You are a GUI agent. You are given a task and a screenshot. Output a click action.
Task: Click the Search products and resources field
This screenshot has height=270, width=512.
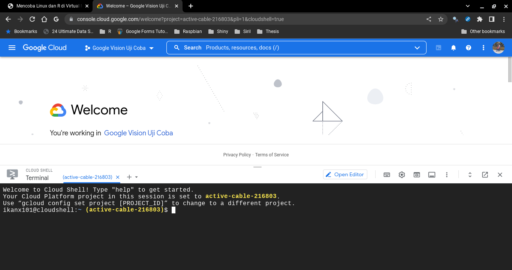click(x=296, y=48)
